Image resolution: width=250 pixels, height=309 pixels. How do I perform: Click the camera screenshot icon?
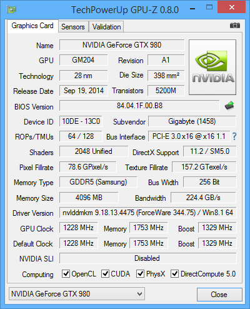[x=235, y=26]
